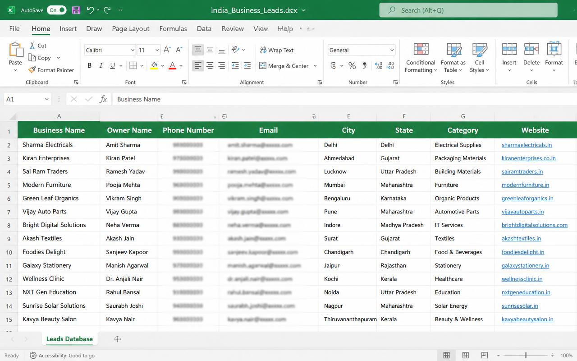Image resolution: width=577 pixels, height=361 pixels.
Task: Switch to the Page Layout ribbon tab
Action: pos(130,28)
